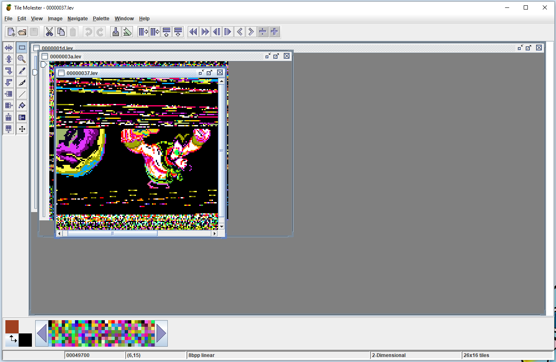This screenshot has height=362, width=556.
Task: Click the '26x16 tiles' status bar entry
Action: pos(508,355)
